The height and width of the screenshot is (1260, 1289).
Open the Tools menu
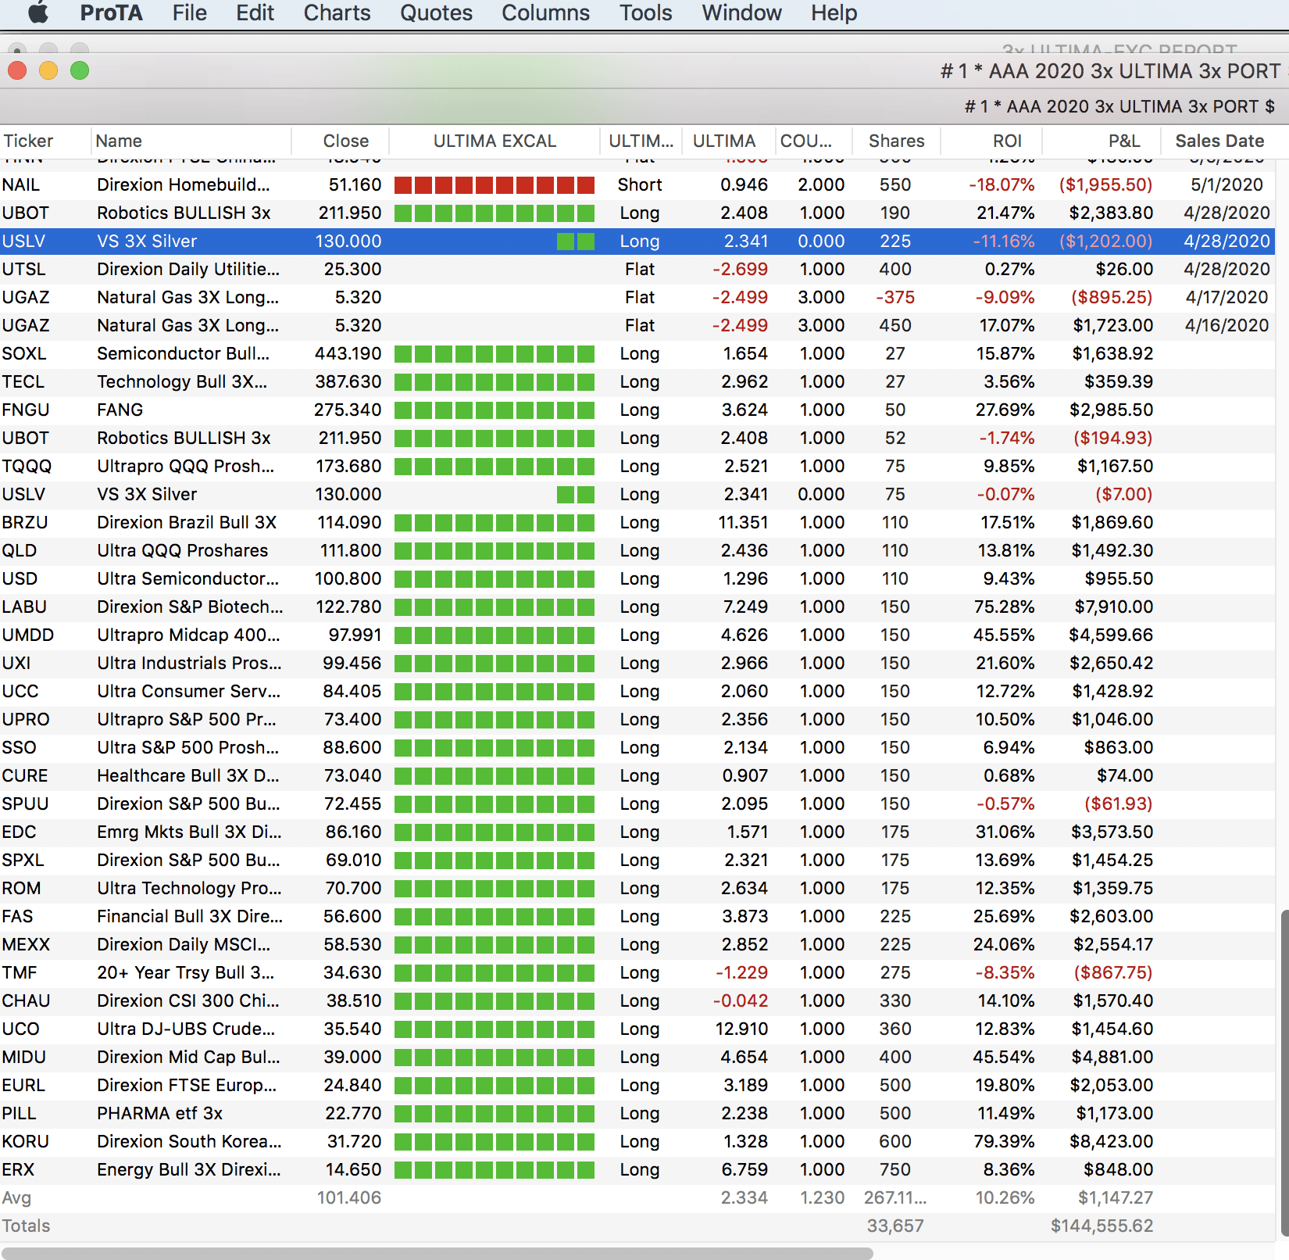tap(645, 13)
